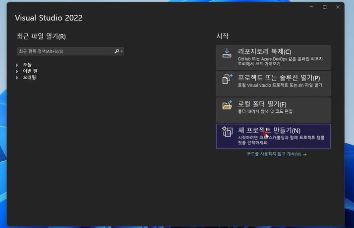
Task: Click the GitHub 또는 Azure DevOps description text
Action: pos(280,61)
